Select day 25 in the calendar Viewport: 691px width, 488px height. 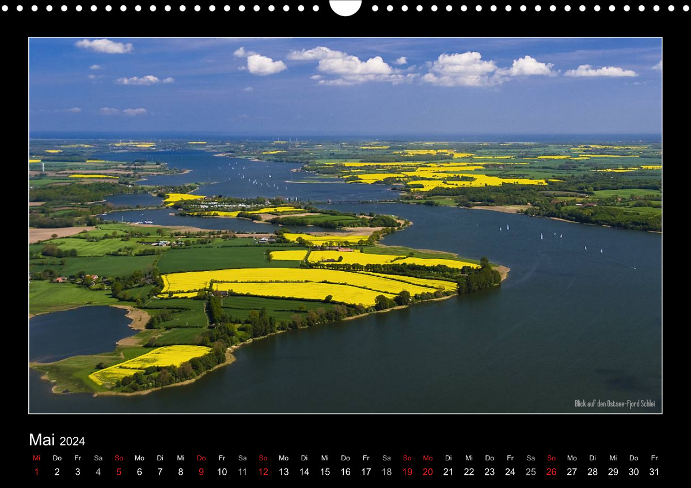530,472
